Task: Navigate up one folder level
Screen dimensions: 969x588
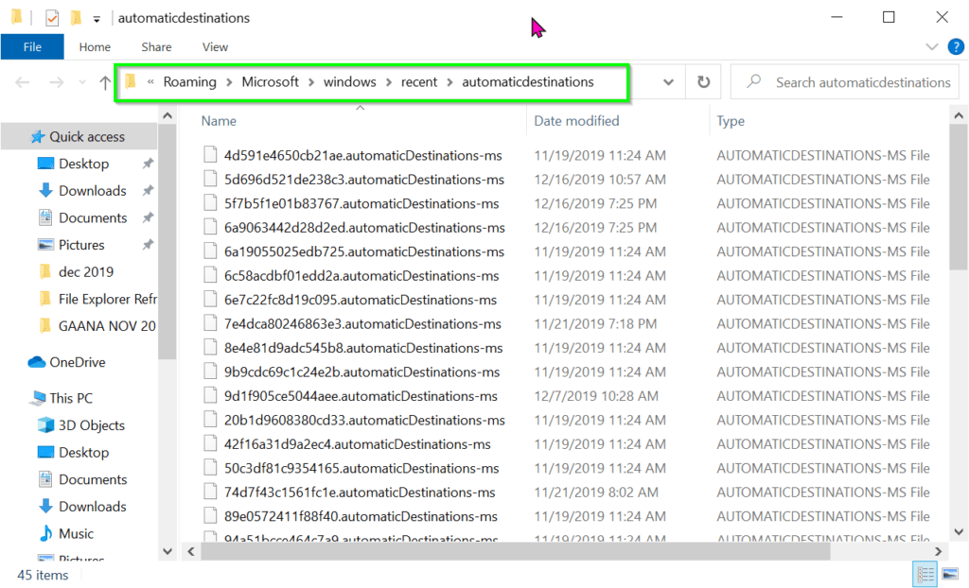Action: point(104,82)
